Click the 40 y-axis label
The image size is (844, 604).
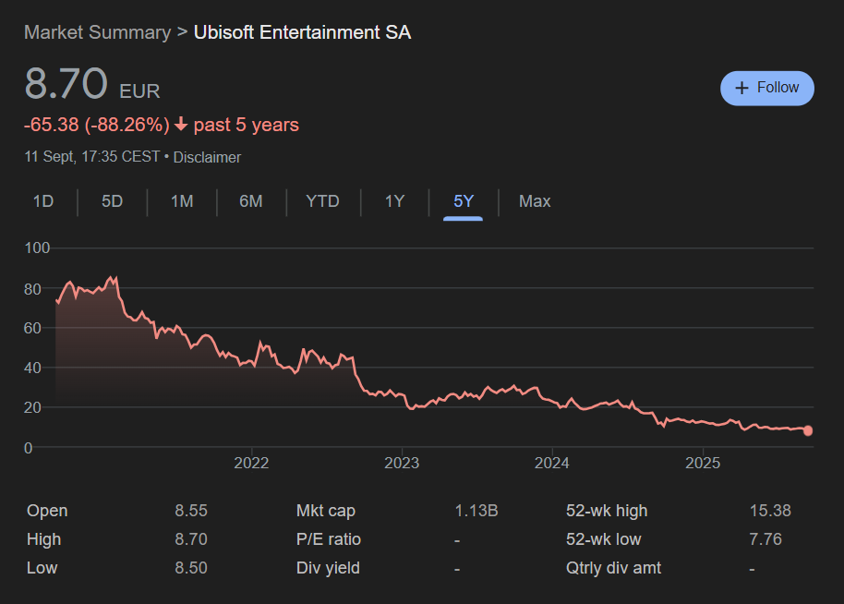[x=33, y=368]
